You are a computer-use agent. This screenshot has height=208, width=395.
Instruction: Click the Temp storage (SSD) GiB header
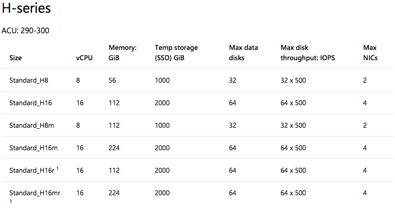pos(176,53)
